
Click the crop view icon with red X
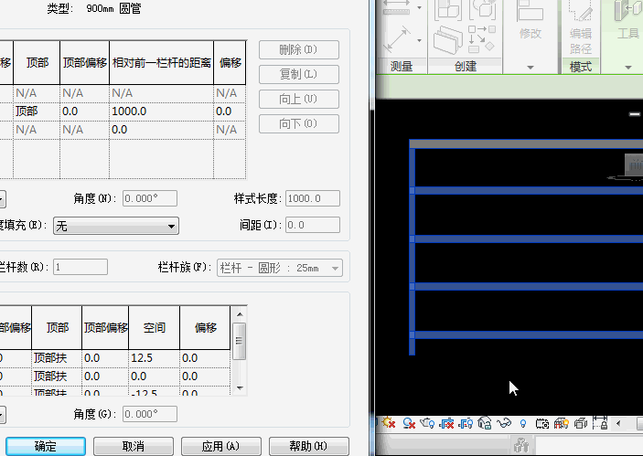(x=447, y=423)
